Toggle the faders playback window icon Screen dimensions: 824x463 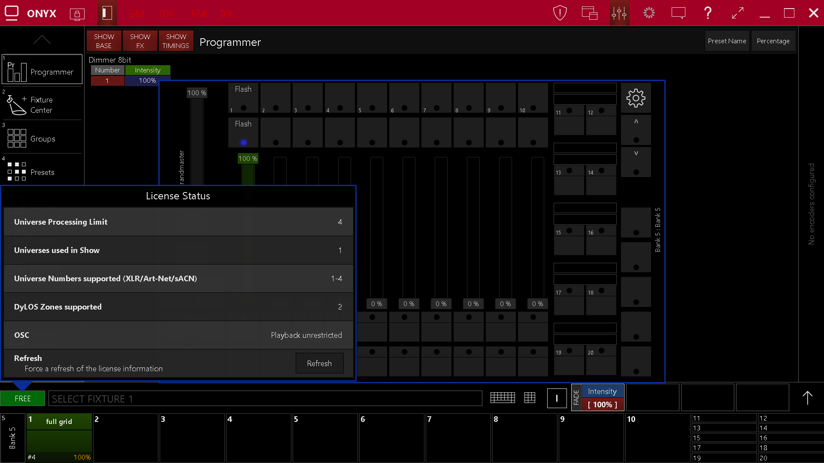tap(619, 13)
